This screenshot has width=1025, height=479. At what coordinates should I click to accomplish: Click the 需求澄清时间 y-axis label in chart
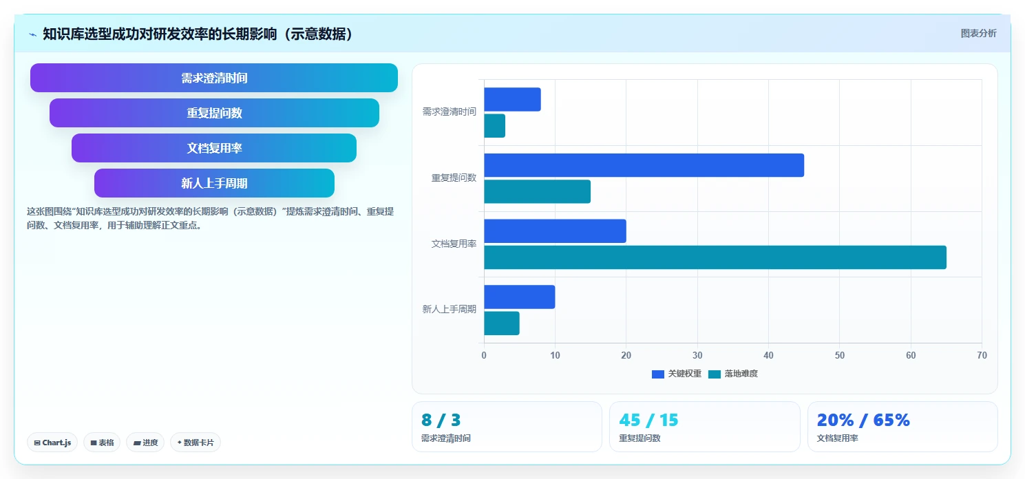450,111
